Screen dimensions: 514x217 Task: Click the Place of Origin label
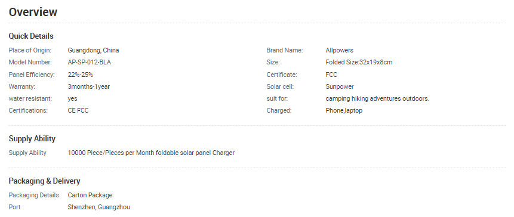(30, 51)
